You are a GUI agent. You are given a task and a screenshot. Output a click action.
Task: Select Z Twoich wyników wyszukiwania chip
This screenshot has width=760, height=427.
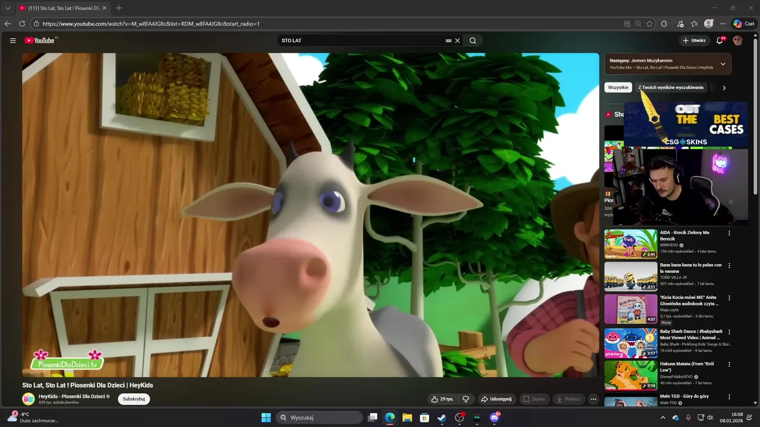coord(671,87)
